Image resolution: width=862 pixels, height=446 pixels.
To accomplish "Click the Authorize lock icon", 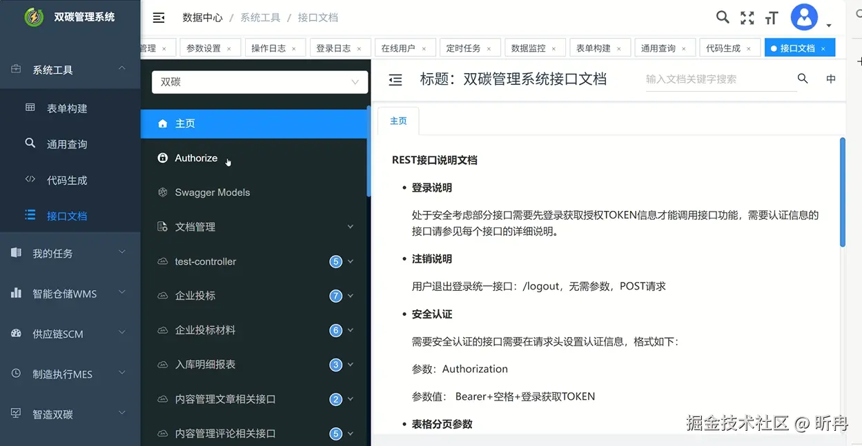I will (x=163, y=158).
